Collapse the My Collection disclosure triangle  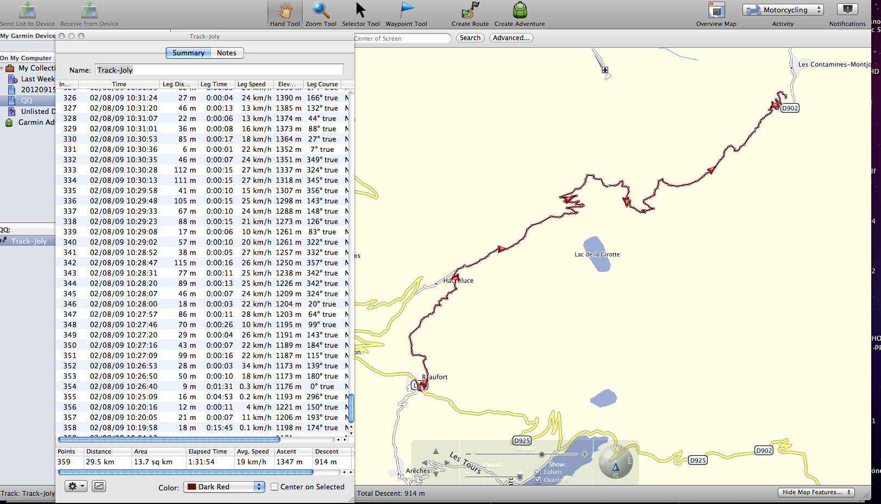[2, 68]
